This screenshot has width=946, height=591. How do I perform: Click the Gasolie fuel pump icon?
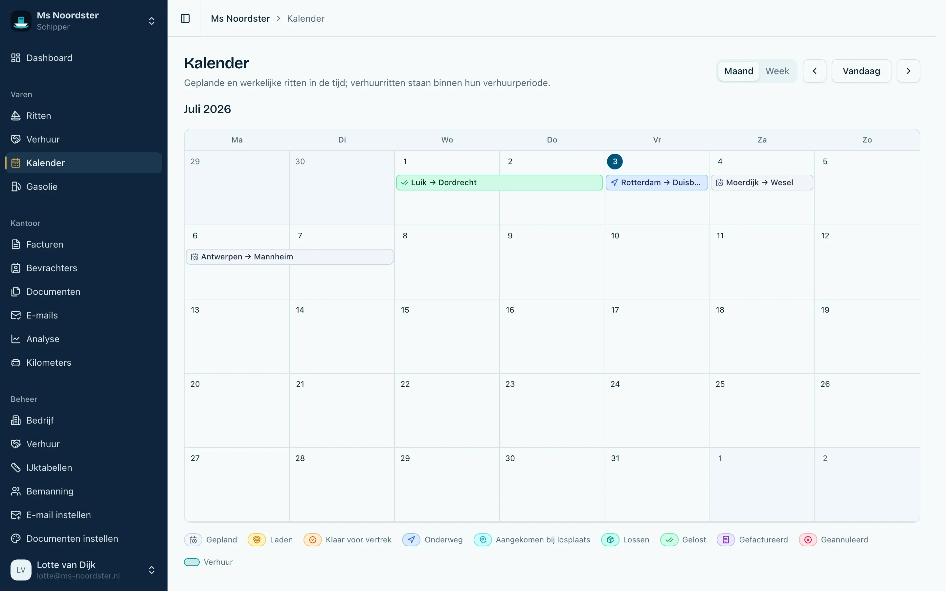click(x=16, y=186)
